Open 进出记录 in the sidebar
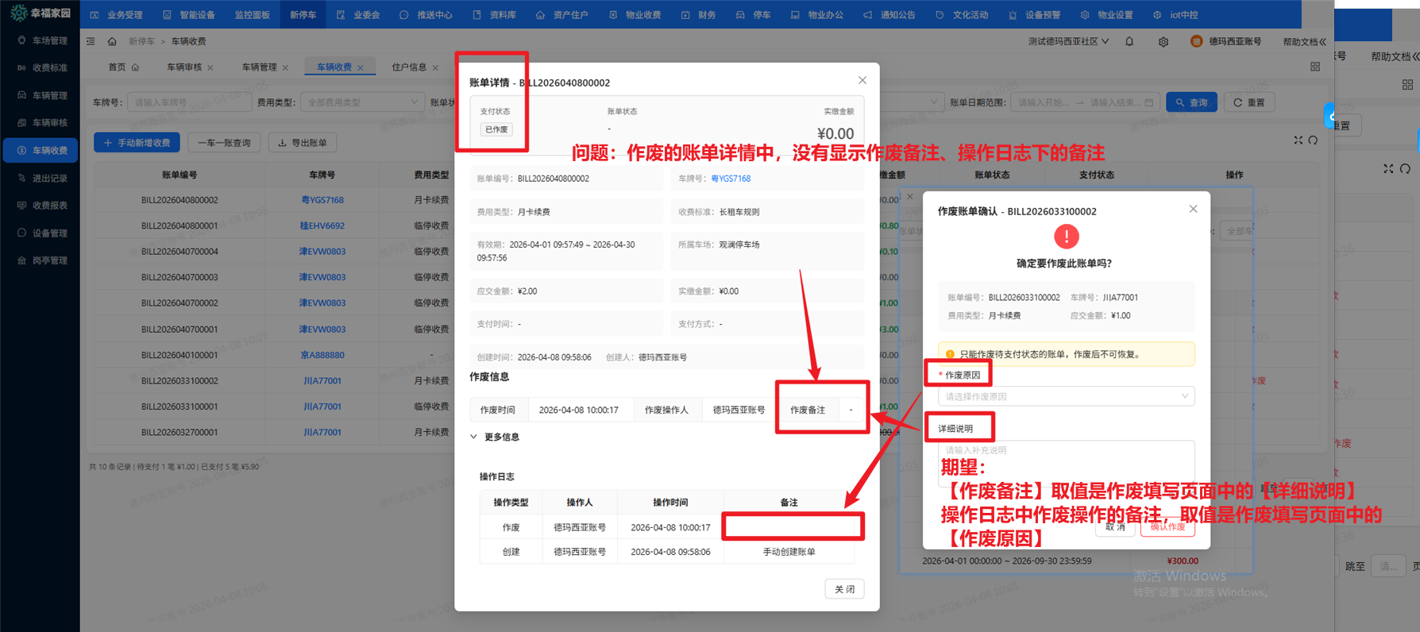1420x632 pixels. [x=42, y=178]
